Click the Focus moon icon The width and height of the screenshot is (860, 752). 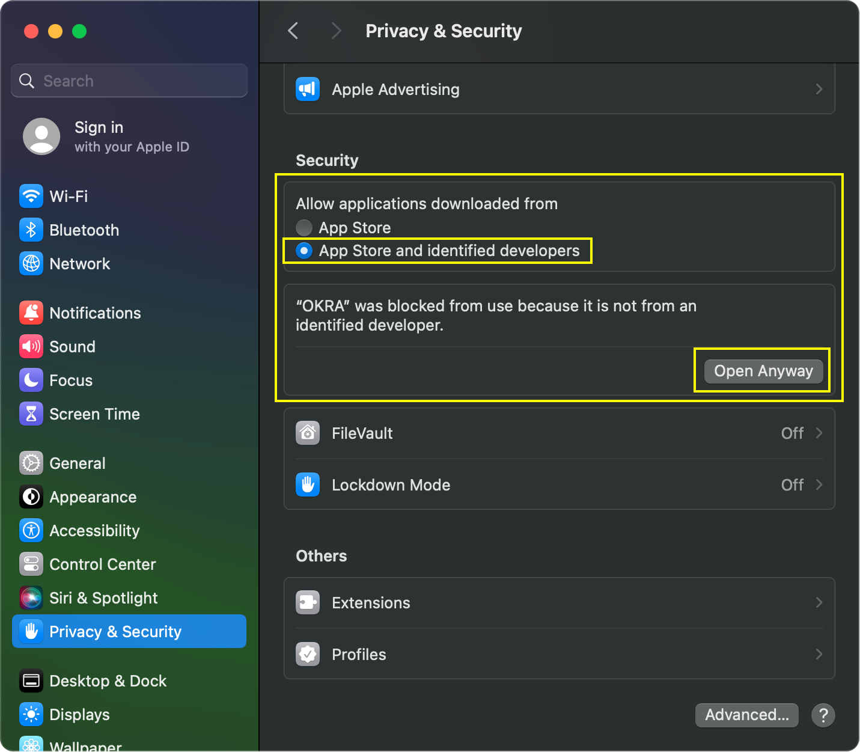pos(31,380)
